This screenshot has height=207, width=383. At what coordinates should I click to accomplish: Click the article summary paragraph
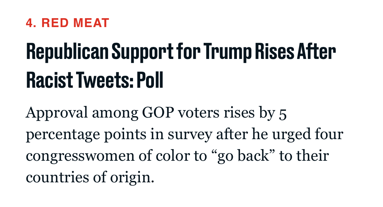tap(184, 145)
